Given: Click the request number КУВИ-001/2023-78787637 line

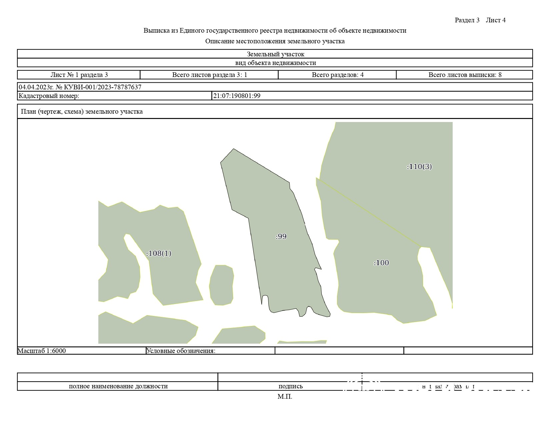Looking at the screenshot, I should click(x=80, y=87).
